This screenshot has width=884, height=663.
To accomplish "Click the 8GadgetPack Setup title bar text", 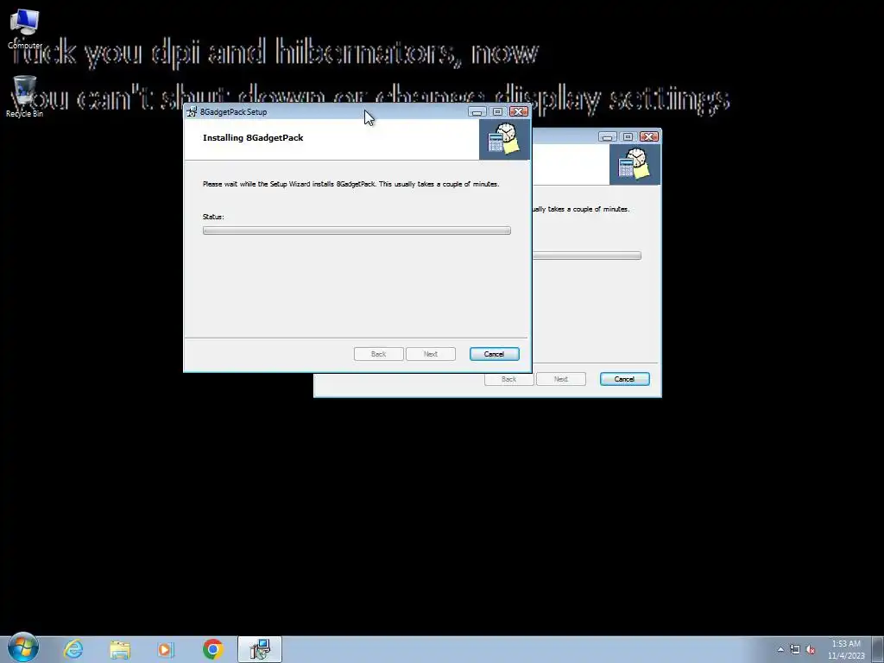I will click(x=233, y=111).
